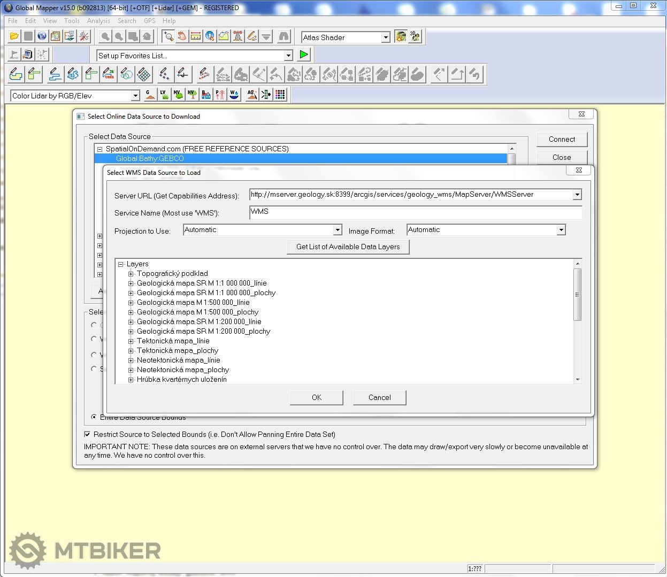
Task: Open the 3D view toolbar icon
Action: tap(415, 36)
